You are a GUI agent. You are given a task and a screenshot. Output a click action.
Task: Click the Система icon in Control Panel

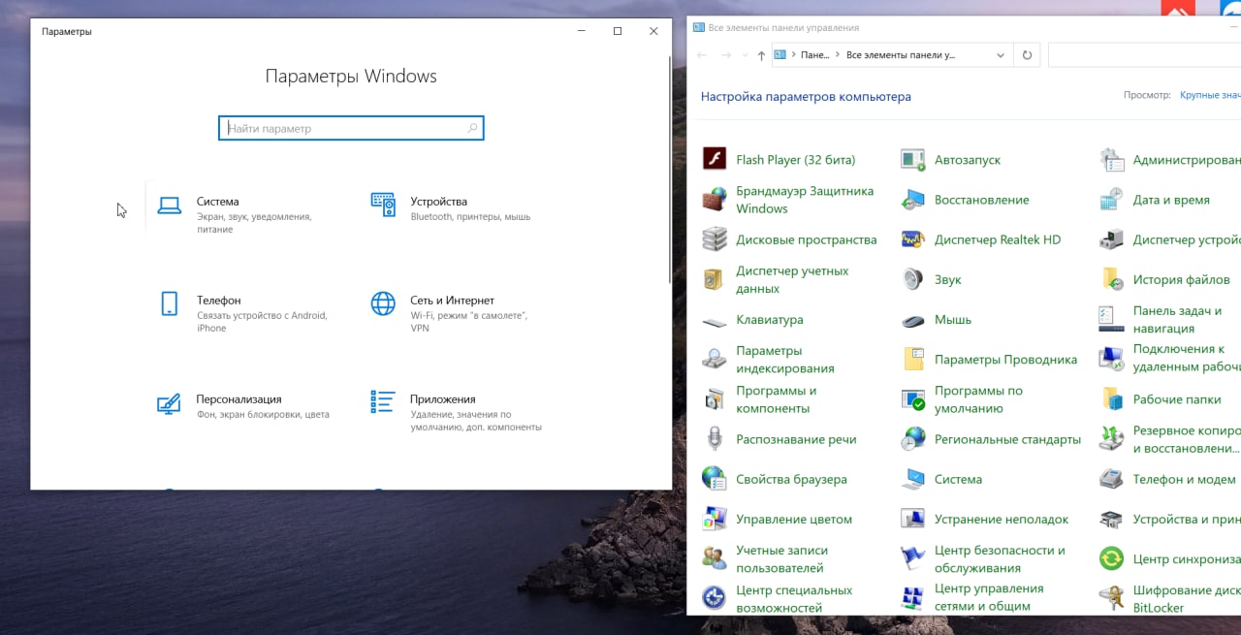point(913,479)
